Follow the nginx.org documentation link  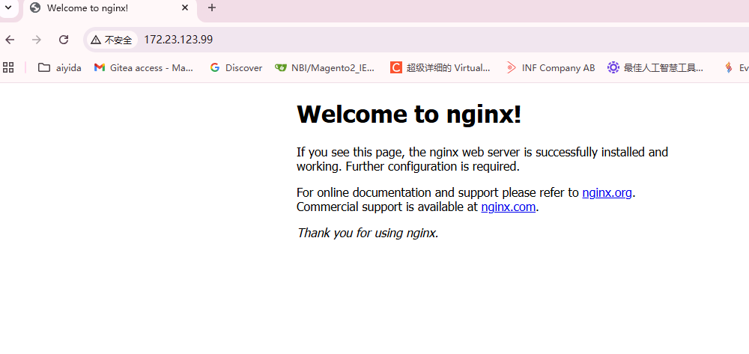point(607,193)
